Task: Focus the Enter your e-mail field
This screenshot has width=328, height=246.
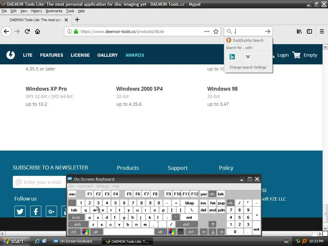Action: click(x=40, y=182)
